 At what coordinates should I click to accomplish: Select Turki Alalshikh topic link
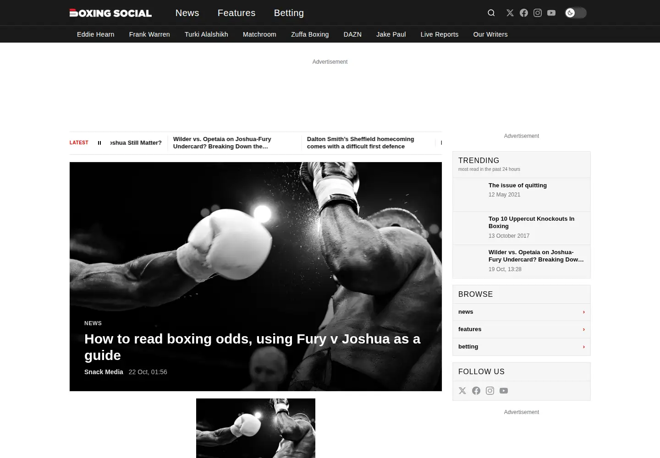click(x=206, y=34)
